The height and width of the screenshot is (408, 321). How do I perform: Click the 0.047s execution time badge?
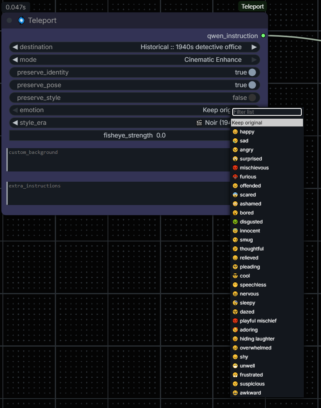[16, 7]
